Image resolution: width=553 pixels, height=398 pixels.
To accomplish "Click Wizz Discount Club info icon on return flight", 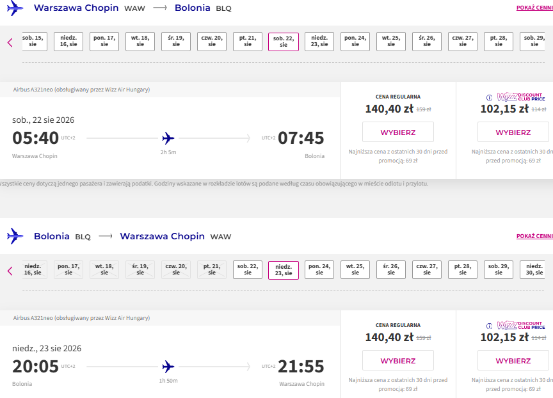I will (489, 326).
